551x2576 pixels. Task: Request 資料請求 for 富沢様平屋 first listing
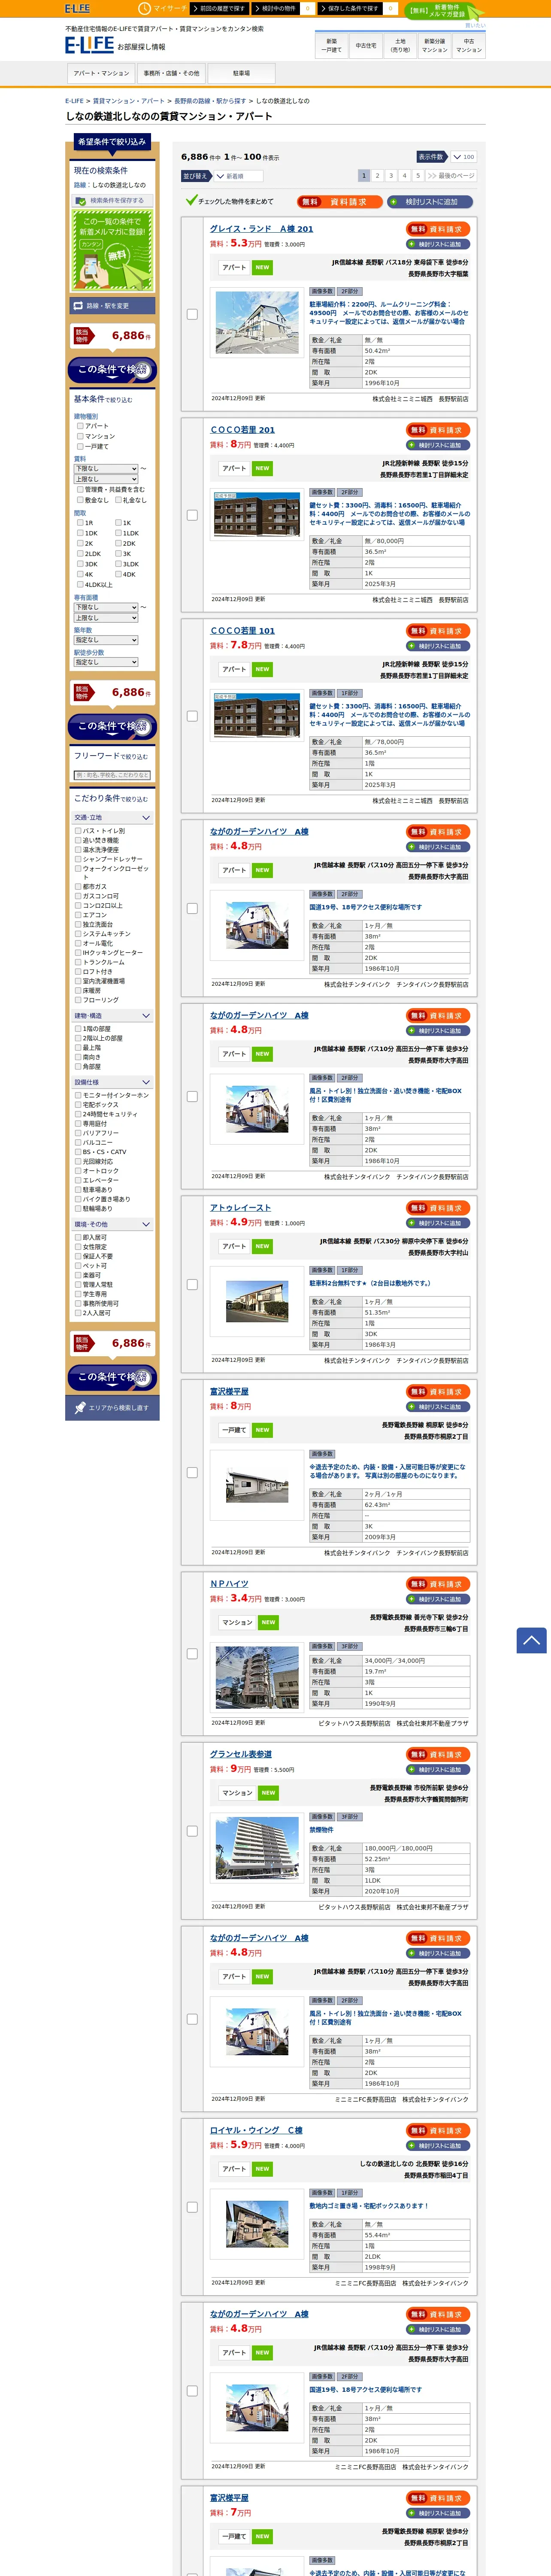point(438,1391)
